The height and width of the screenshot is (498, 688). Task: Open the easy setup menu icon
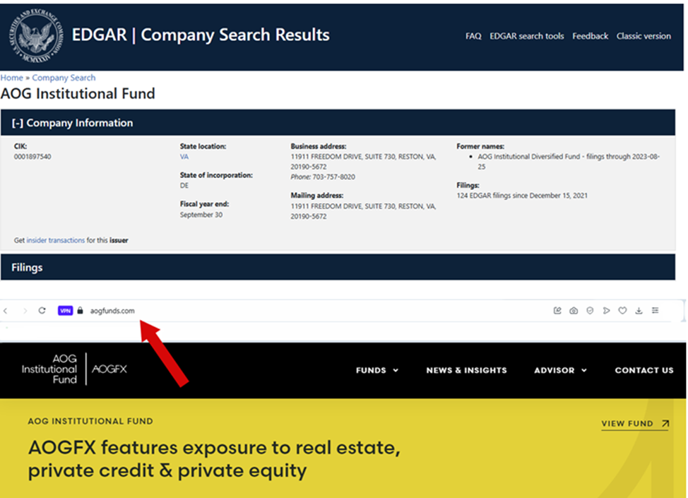point(655,311)
